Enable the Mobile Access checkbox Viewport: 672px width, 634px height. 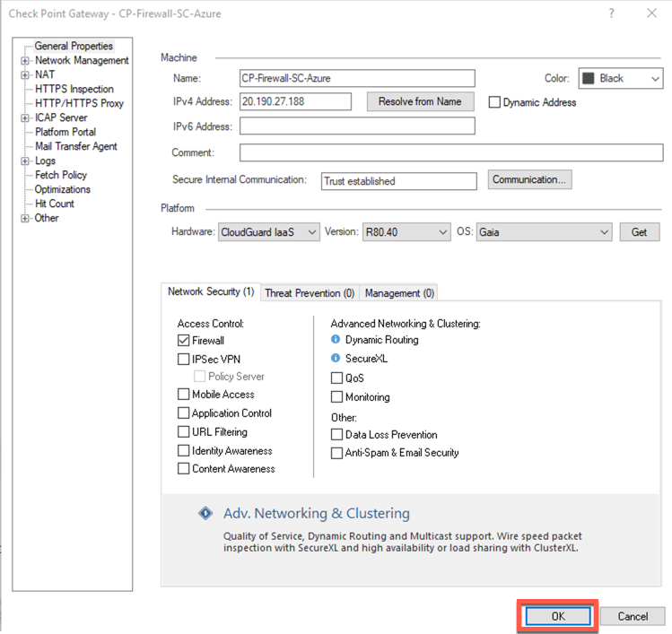pos(183,394)
